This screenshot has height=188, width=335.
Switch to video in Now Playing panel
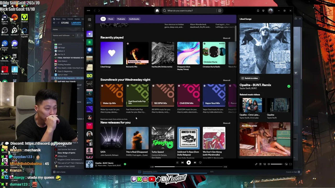[250, 78]
